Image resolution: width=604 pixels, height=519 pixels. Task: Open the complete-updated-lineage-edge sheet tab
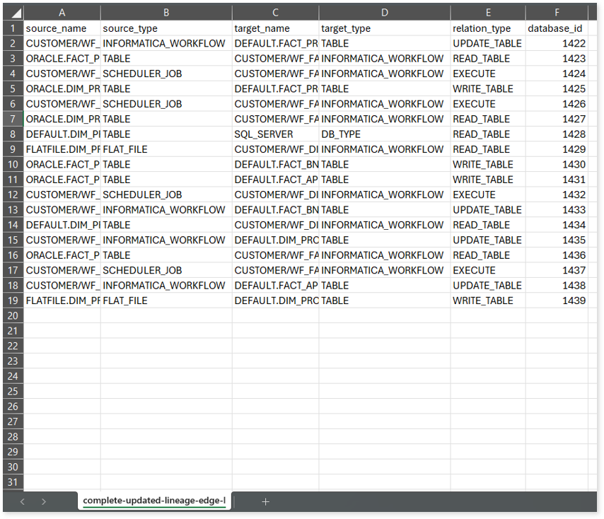(x=154, y=501)
